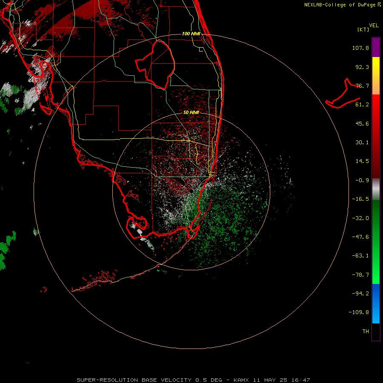383x383 pixels.
Task: Click the 30.1 velocity scale value
Action: point(362,143)
